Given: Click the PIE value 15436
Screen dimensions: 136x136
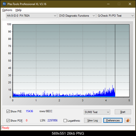Looking at the screenshot, I should pos(29,111).
